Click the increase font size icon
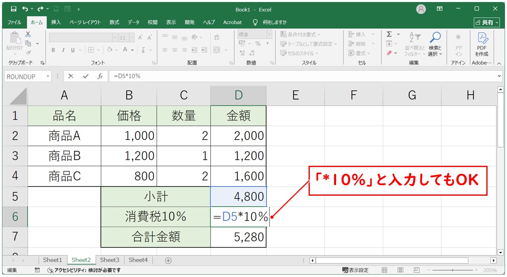The width and height of the screenshot is (507, 277). (x=141, y=38)
